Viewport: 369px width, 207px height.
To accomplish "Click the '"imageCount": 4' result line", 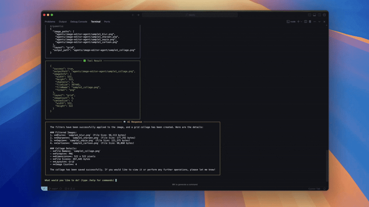I will (63, 98).
